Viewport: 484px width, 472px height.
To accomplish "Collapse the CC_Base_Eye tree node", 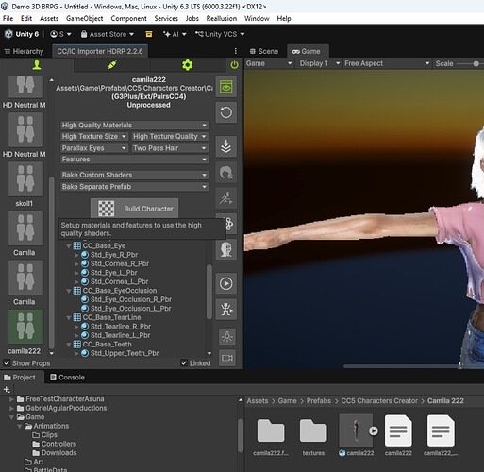I will tap(69, 246).
